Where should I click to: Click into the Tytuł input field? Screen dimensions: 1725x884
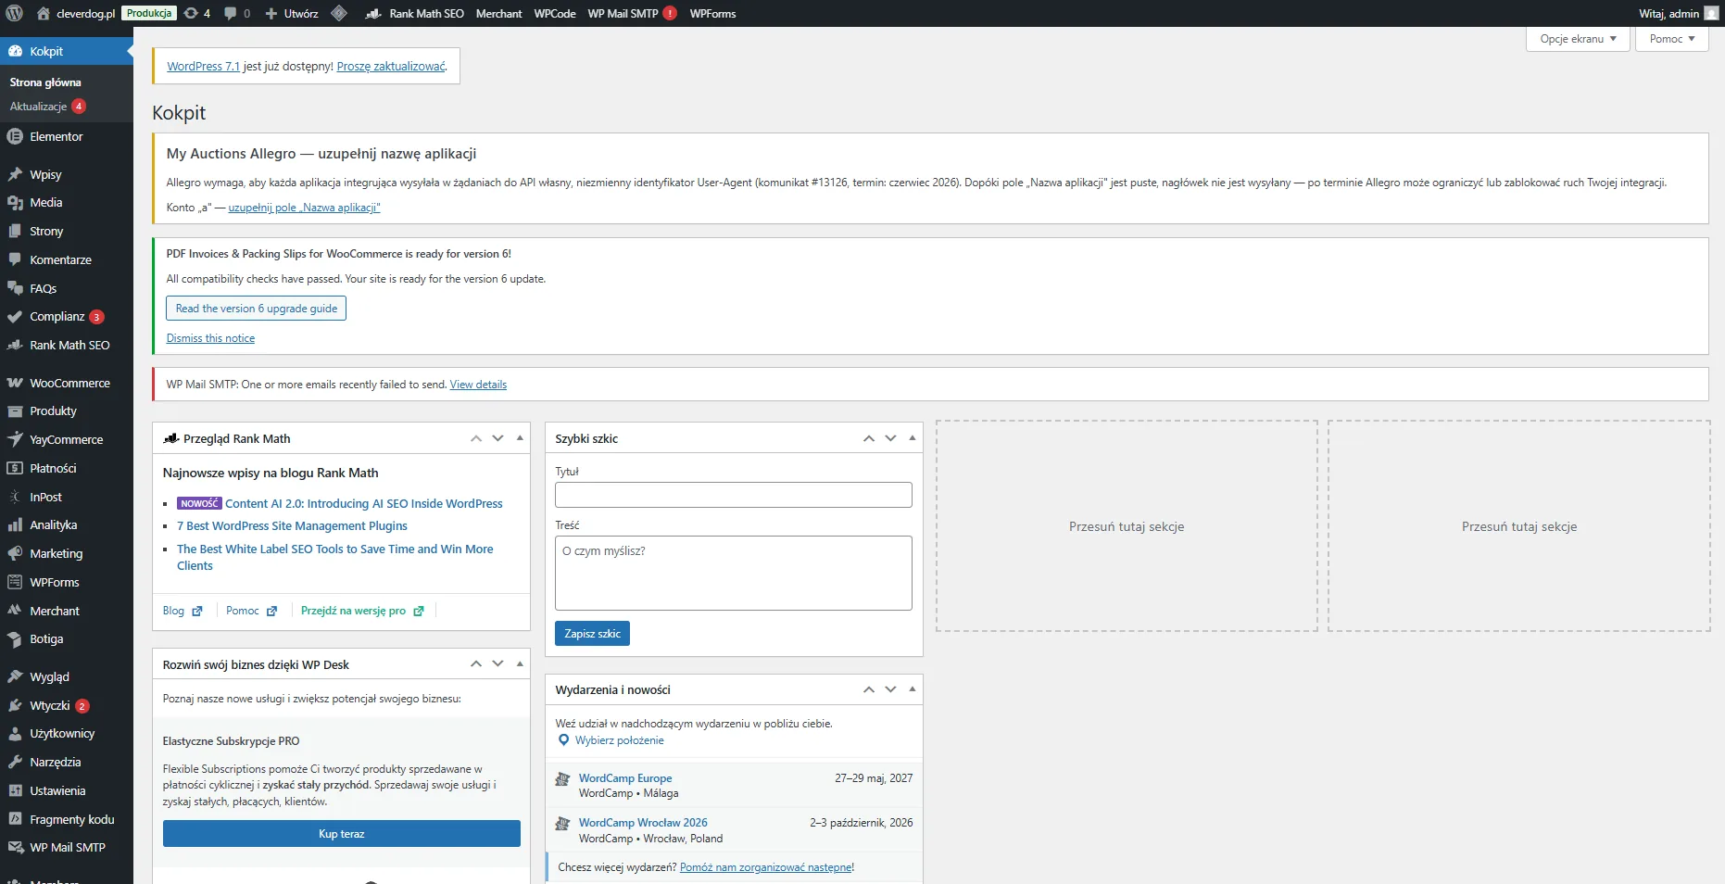pyautogui.click(x=734, y=495)
